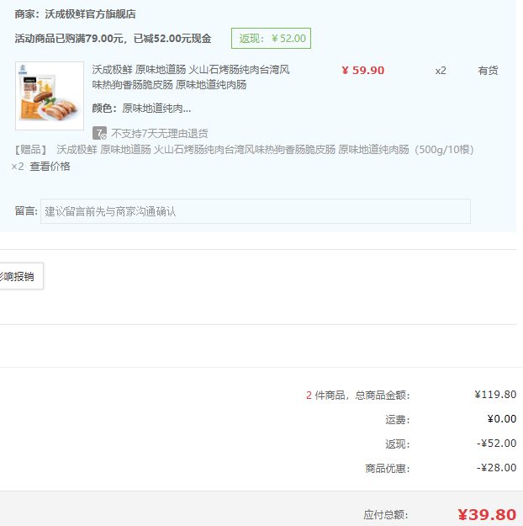The width and height of the screenshot is (523, 526).
Task: Click the partially visible 影响报销 button
Action: pyautogui.click(x=21, y=276)
